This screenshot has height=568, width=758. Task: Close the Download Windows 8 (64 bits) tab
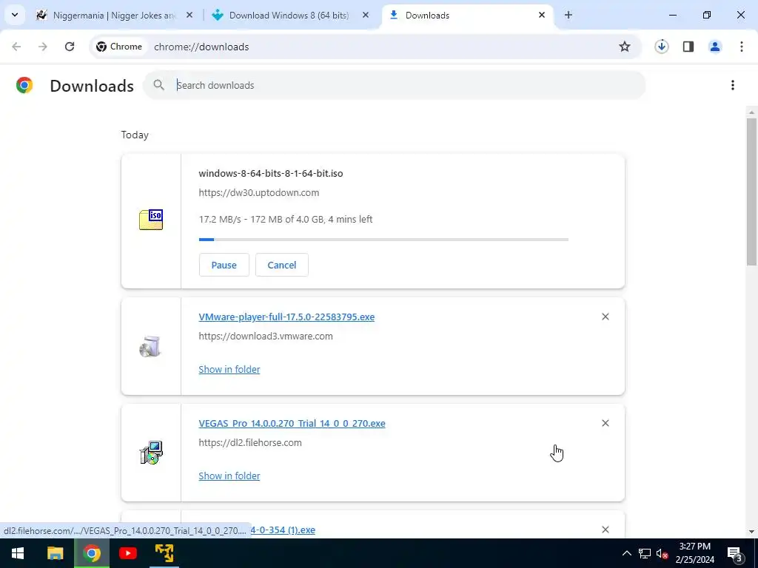(x=366, y=15)
